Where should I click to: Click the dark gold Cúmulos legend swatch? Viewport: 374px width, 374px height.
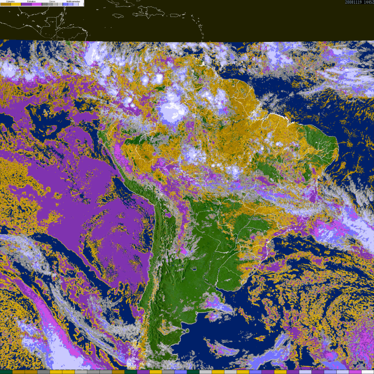pos(5,4)
